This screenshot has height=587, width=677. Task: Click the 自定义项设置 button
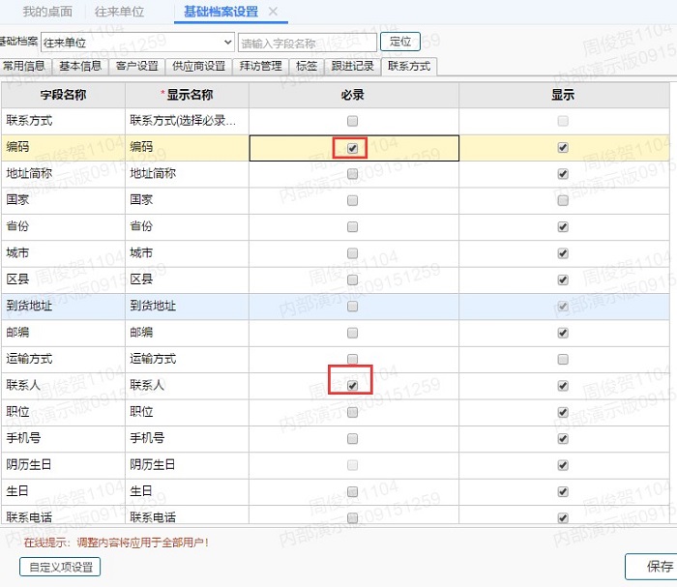tap(60, 567)
